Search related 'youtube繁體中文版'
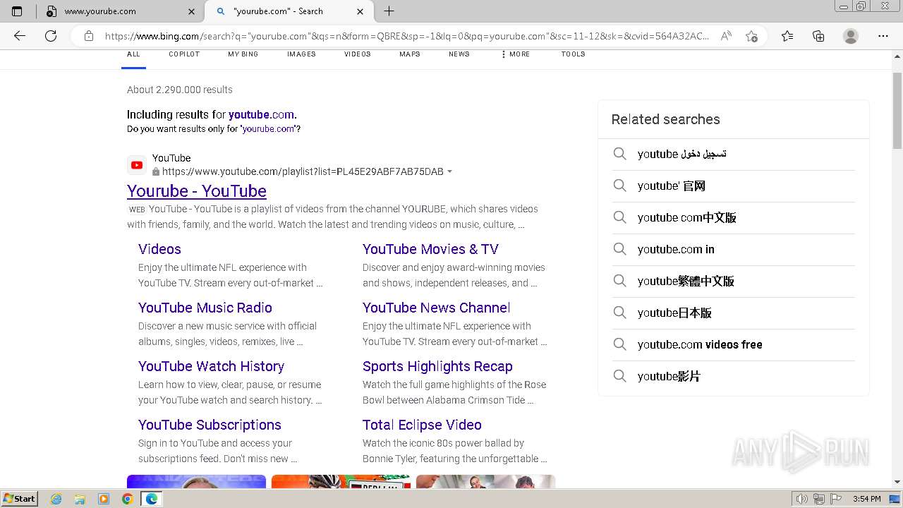This screenshot has height=508, width=903. pos(734,281)
